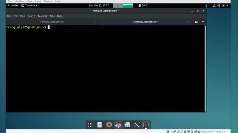Image resolution: width=238 pixels, height=133 pixels.
Task: Click VirtualBox video capture status icon
Action: tap(189, 132)
